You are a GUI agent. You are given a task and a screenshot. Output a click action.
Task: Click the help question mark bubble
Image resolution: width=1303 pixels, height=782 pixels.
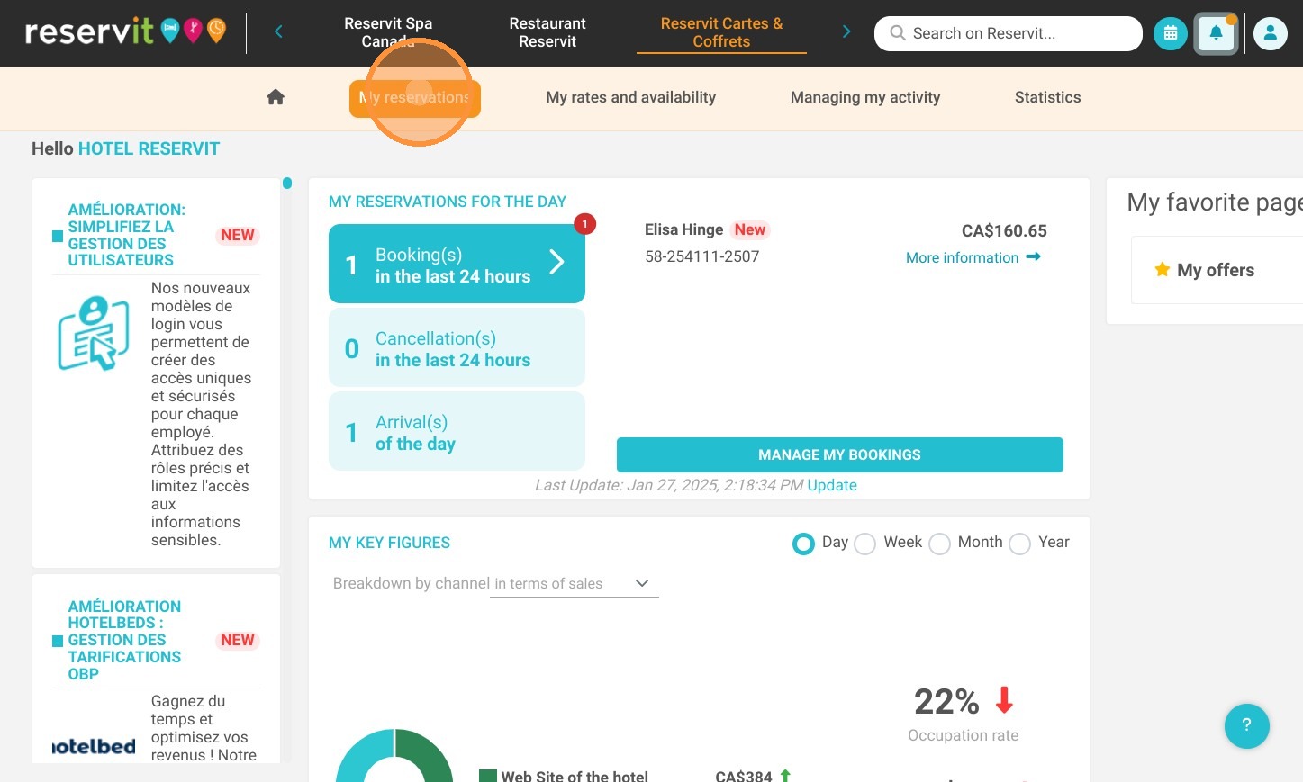point(1247,725)
